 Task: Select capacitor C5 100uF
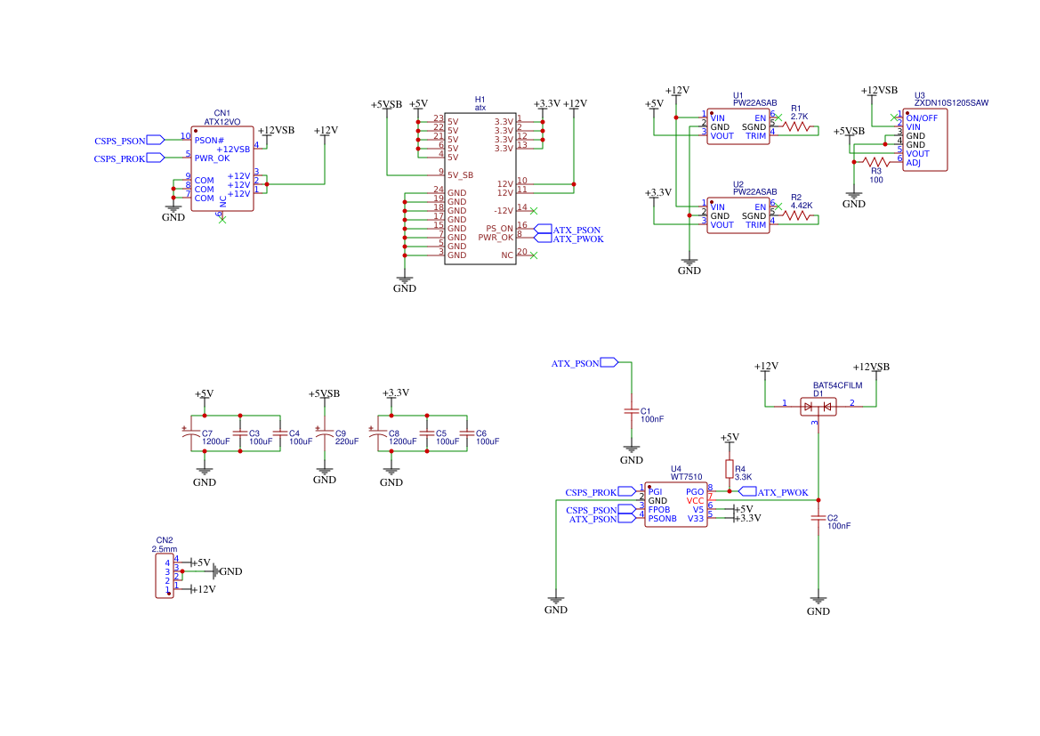point(427,433)
